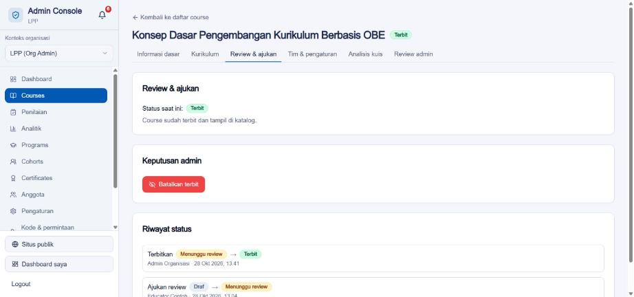The width and height of the screenshot is (634, 297).
Task: Click the Situs publik globe icon
Action: click(x=15, y=245)
